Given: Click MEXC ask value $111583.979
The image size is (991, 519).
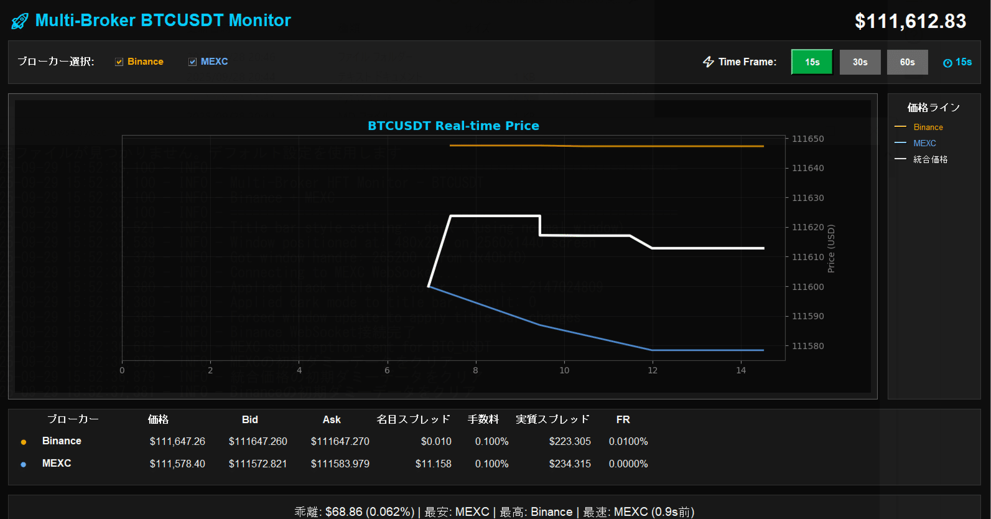Looking at the screenshot, I should point(340,464).
